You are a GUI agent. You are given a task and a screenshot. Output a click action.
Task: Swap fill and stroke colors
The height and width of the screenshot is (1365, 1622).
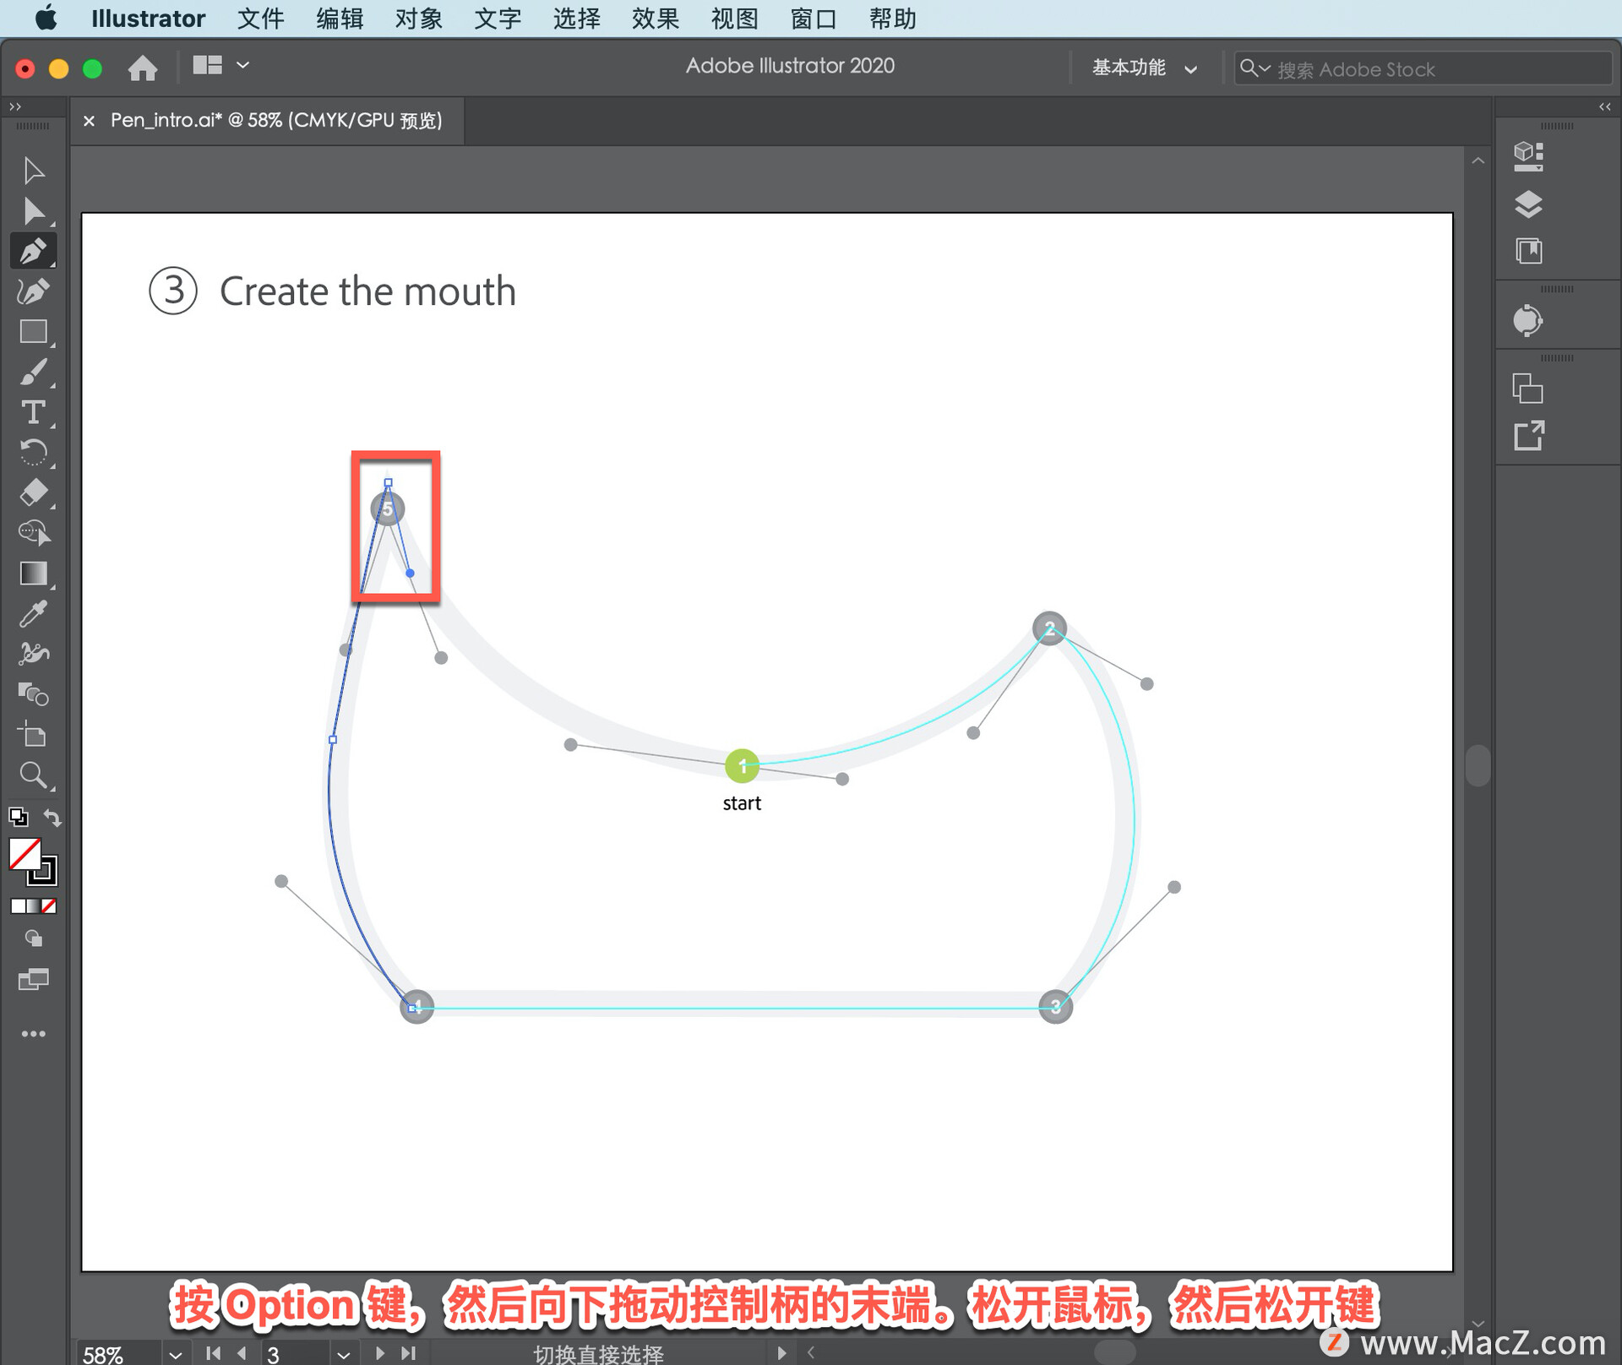(52, 818)
